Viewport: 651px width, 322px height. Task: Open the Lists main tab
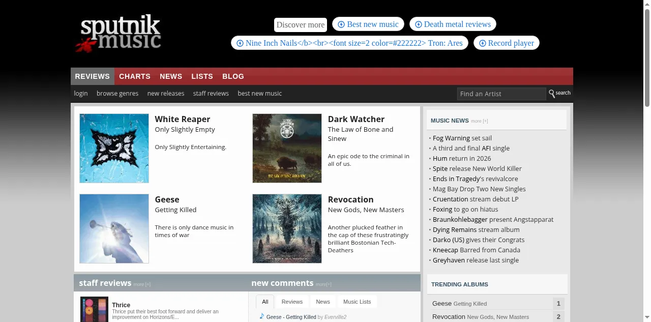pos(202,76)
